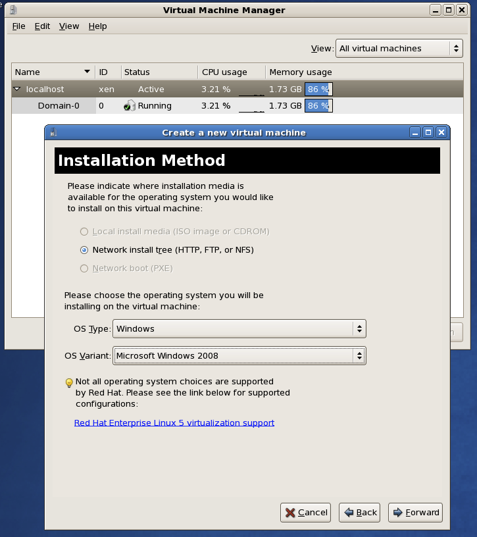Open the OS Variant dropdown
This screenshot has width=477, height=537.
(x=239, y=355)
